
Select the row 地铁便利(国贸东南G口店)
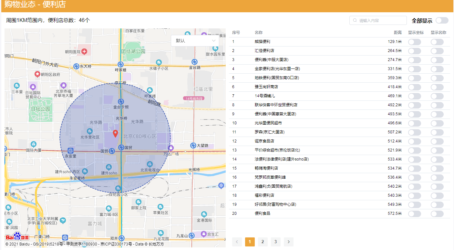click(340, 78)
